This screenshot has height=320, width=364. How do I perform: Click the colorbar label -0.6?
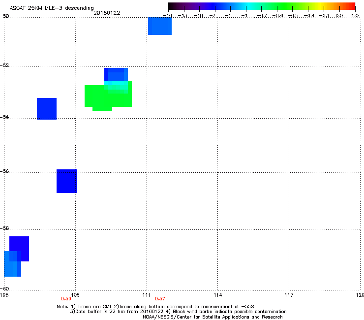tap(277, 16)
